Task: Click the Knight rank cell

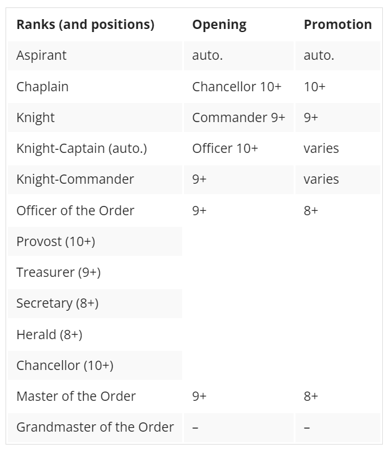Action: (x=36, y=118)
